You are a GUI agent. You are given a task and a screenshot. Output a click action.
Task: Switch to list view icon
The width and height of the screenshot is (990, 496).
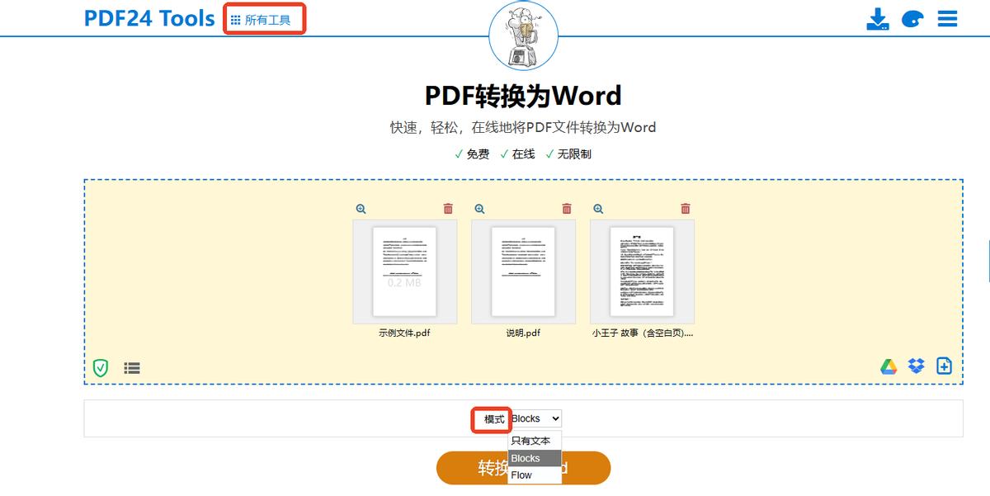point(132,368)
